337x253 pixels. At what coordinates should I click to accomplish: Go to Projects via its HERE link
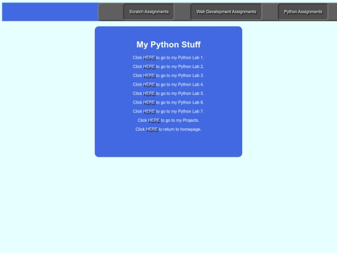coord(154,121)
